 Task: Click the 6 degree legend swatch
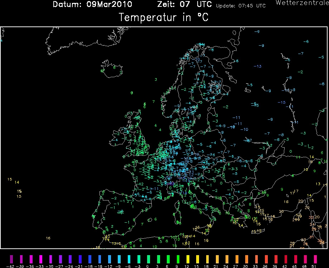click(x=168, y=259)
